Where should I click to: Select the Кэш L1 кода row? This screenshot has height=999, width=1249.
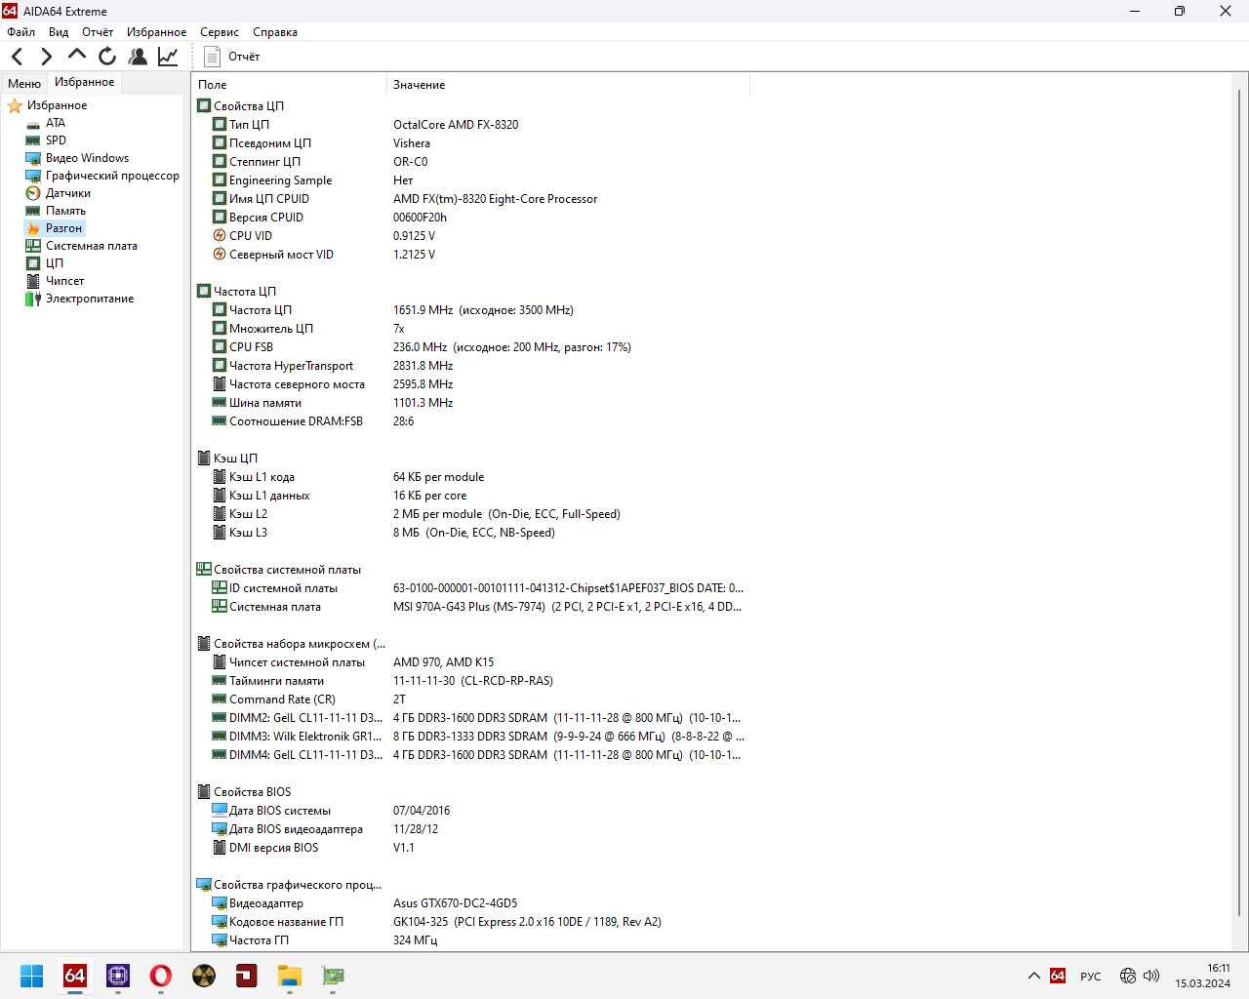(470, 477)
